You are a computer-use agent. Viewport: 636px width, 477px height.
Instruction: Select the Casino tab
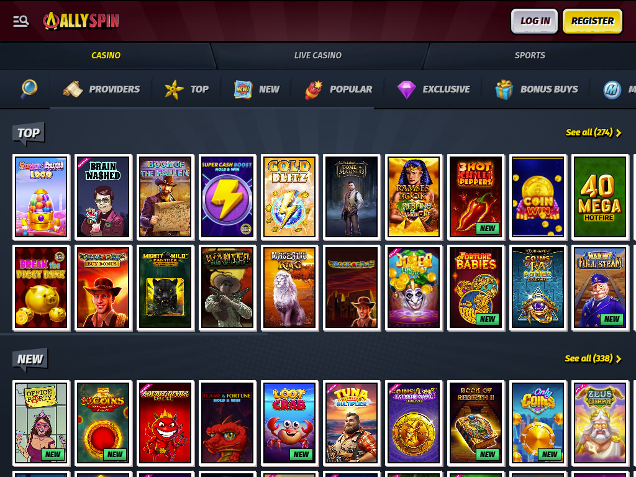pos(106,55)
